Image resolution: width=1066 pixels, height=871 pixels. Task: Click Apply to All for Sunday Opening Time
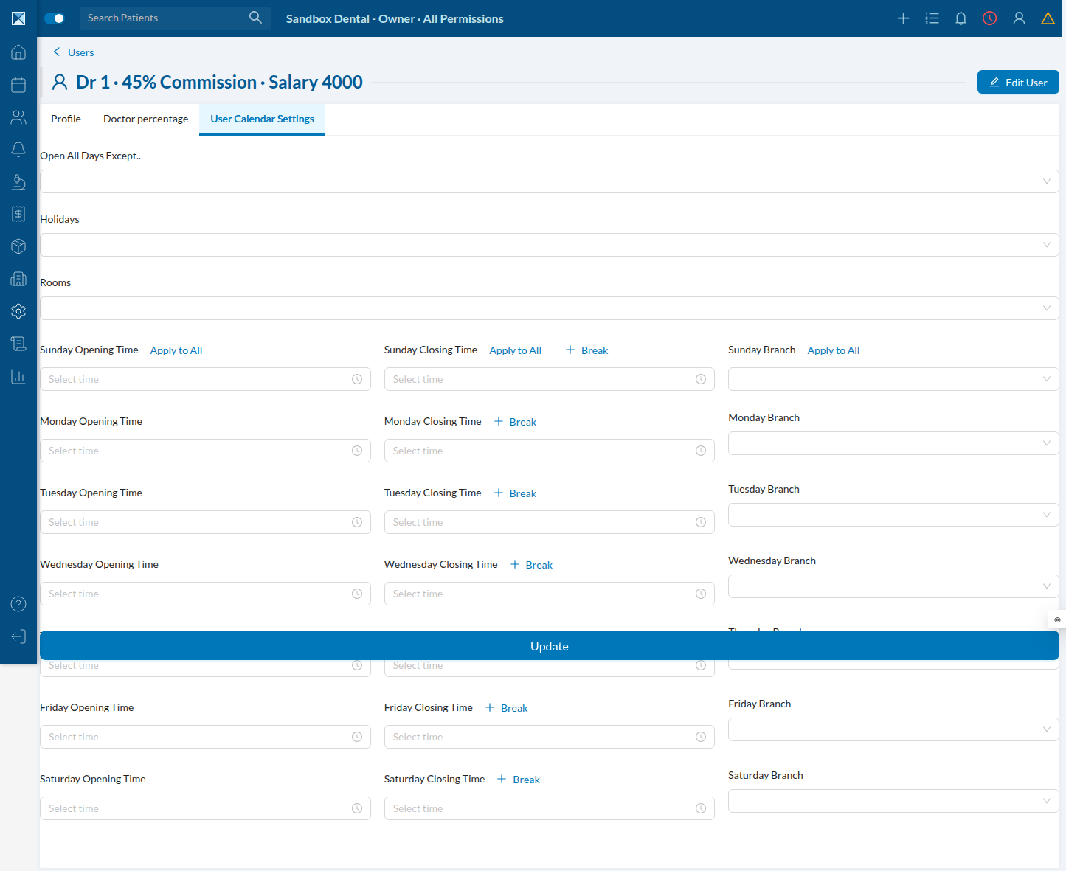tap(176, 350)
